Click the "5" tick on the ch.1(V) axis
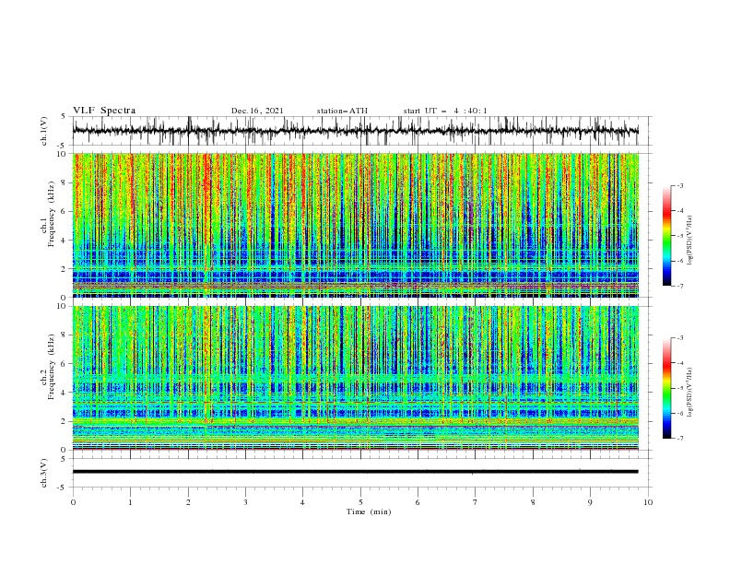Viewport: 730px width, 564px height. click(x=65, y=116)
